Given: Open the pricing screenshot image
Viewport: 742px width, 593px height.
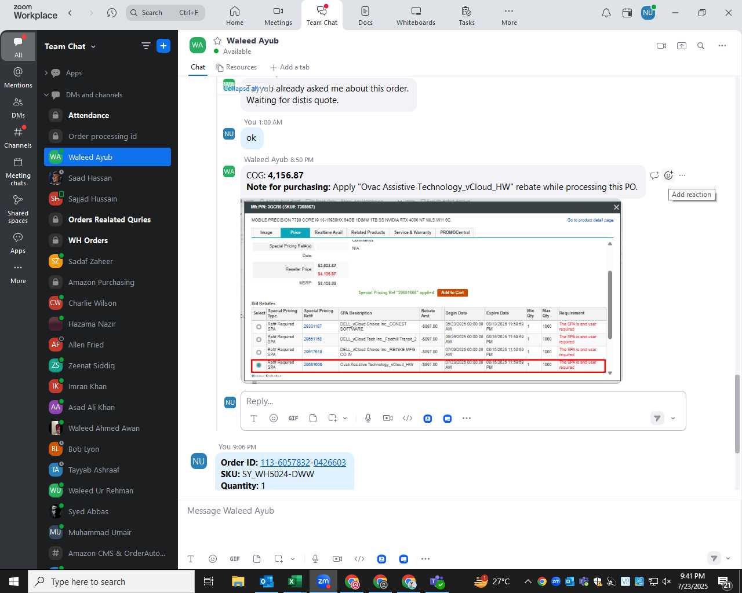Looking at the screenshot, I should pyautogui.click(x=431, y=291).
